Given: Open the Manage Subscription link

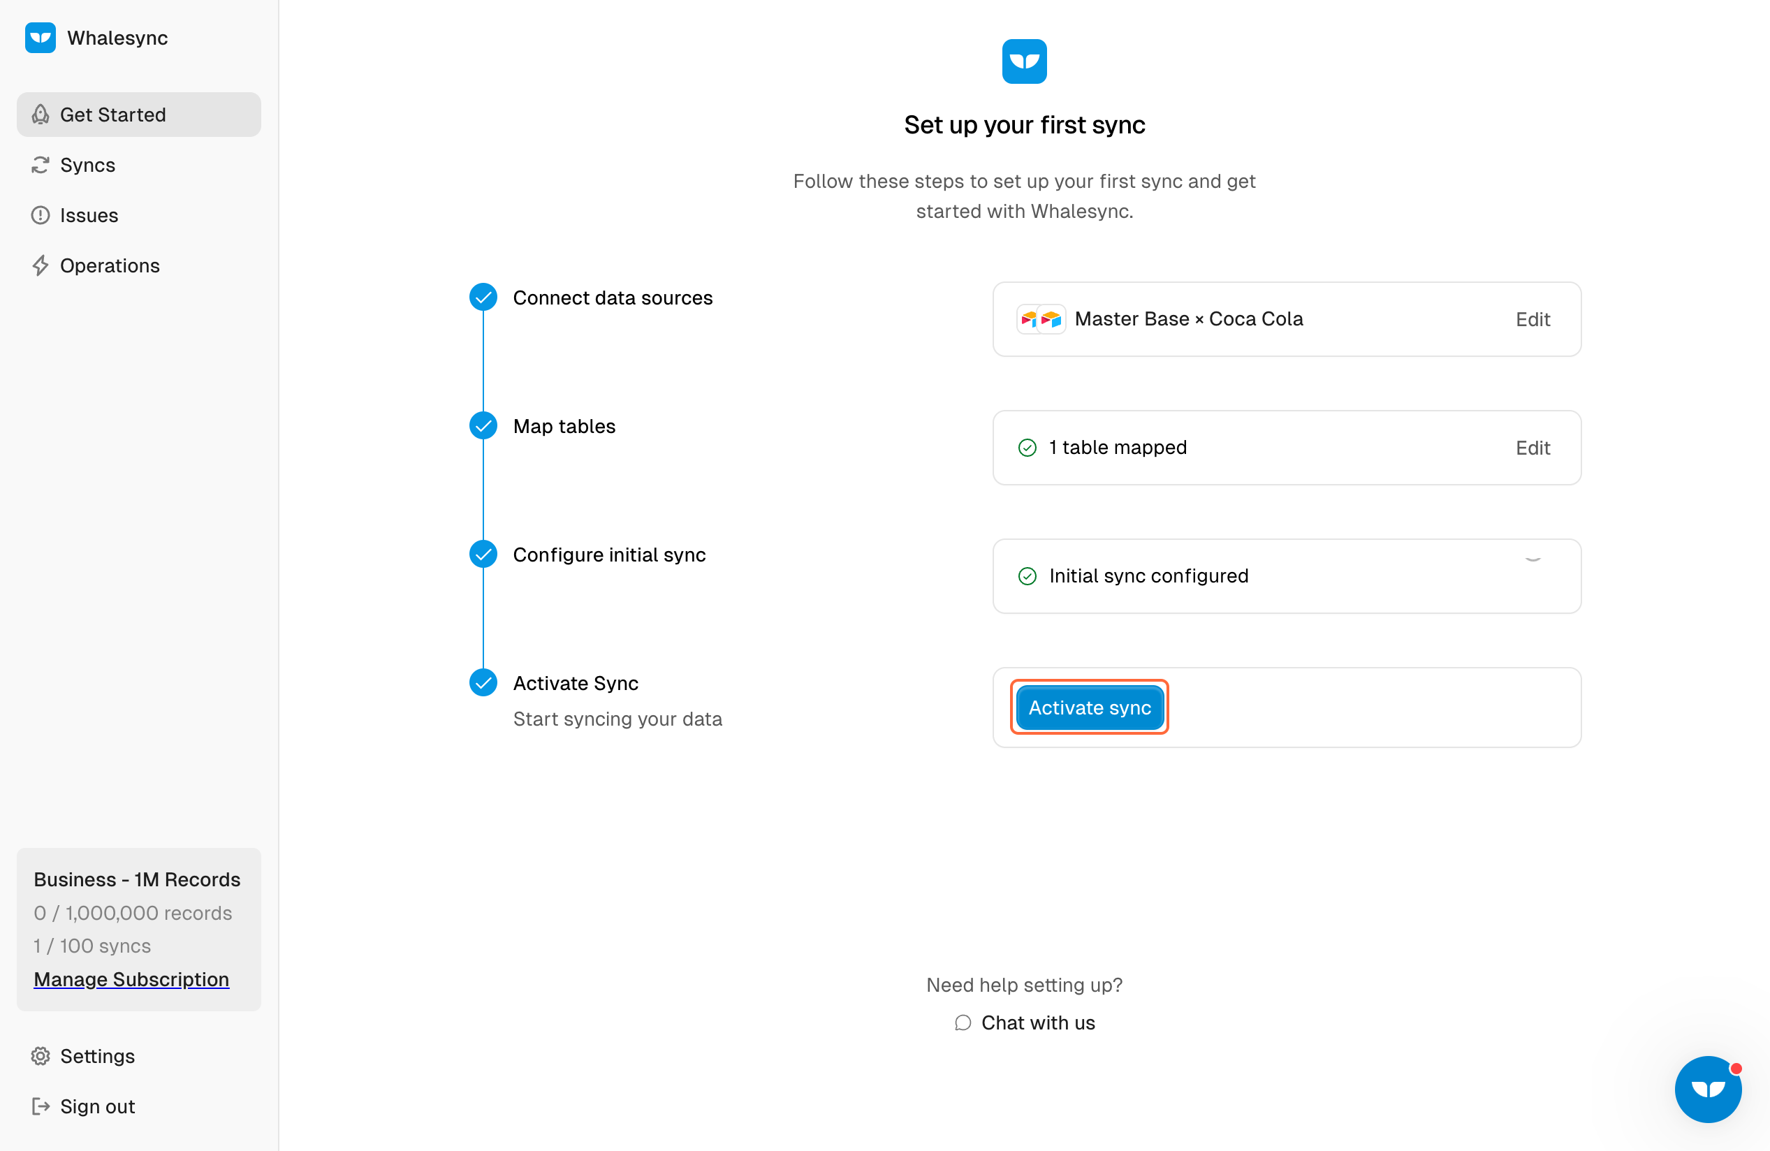Looking at the screenshot, I should 131,979.
